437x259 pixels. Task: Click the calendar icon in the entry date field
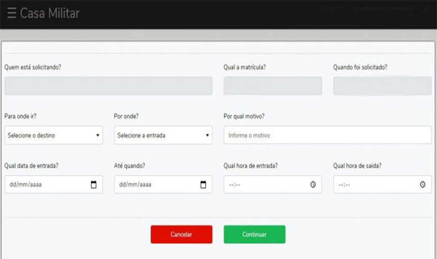click(x=94, y=185)
